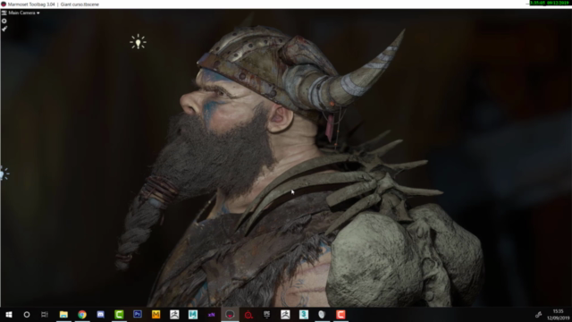572x322 pixels.
Task: Click the viewport tool icon below the gear
Action: (x=4, y=29)
